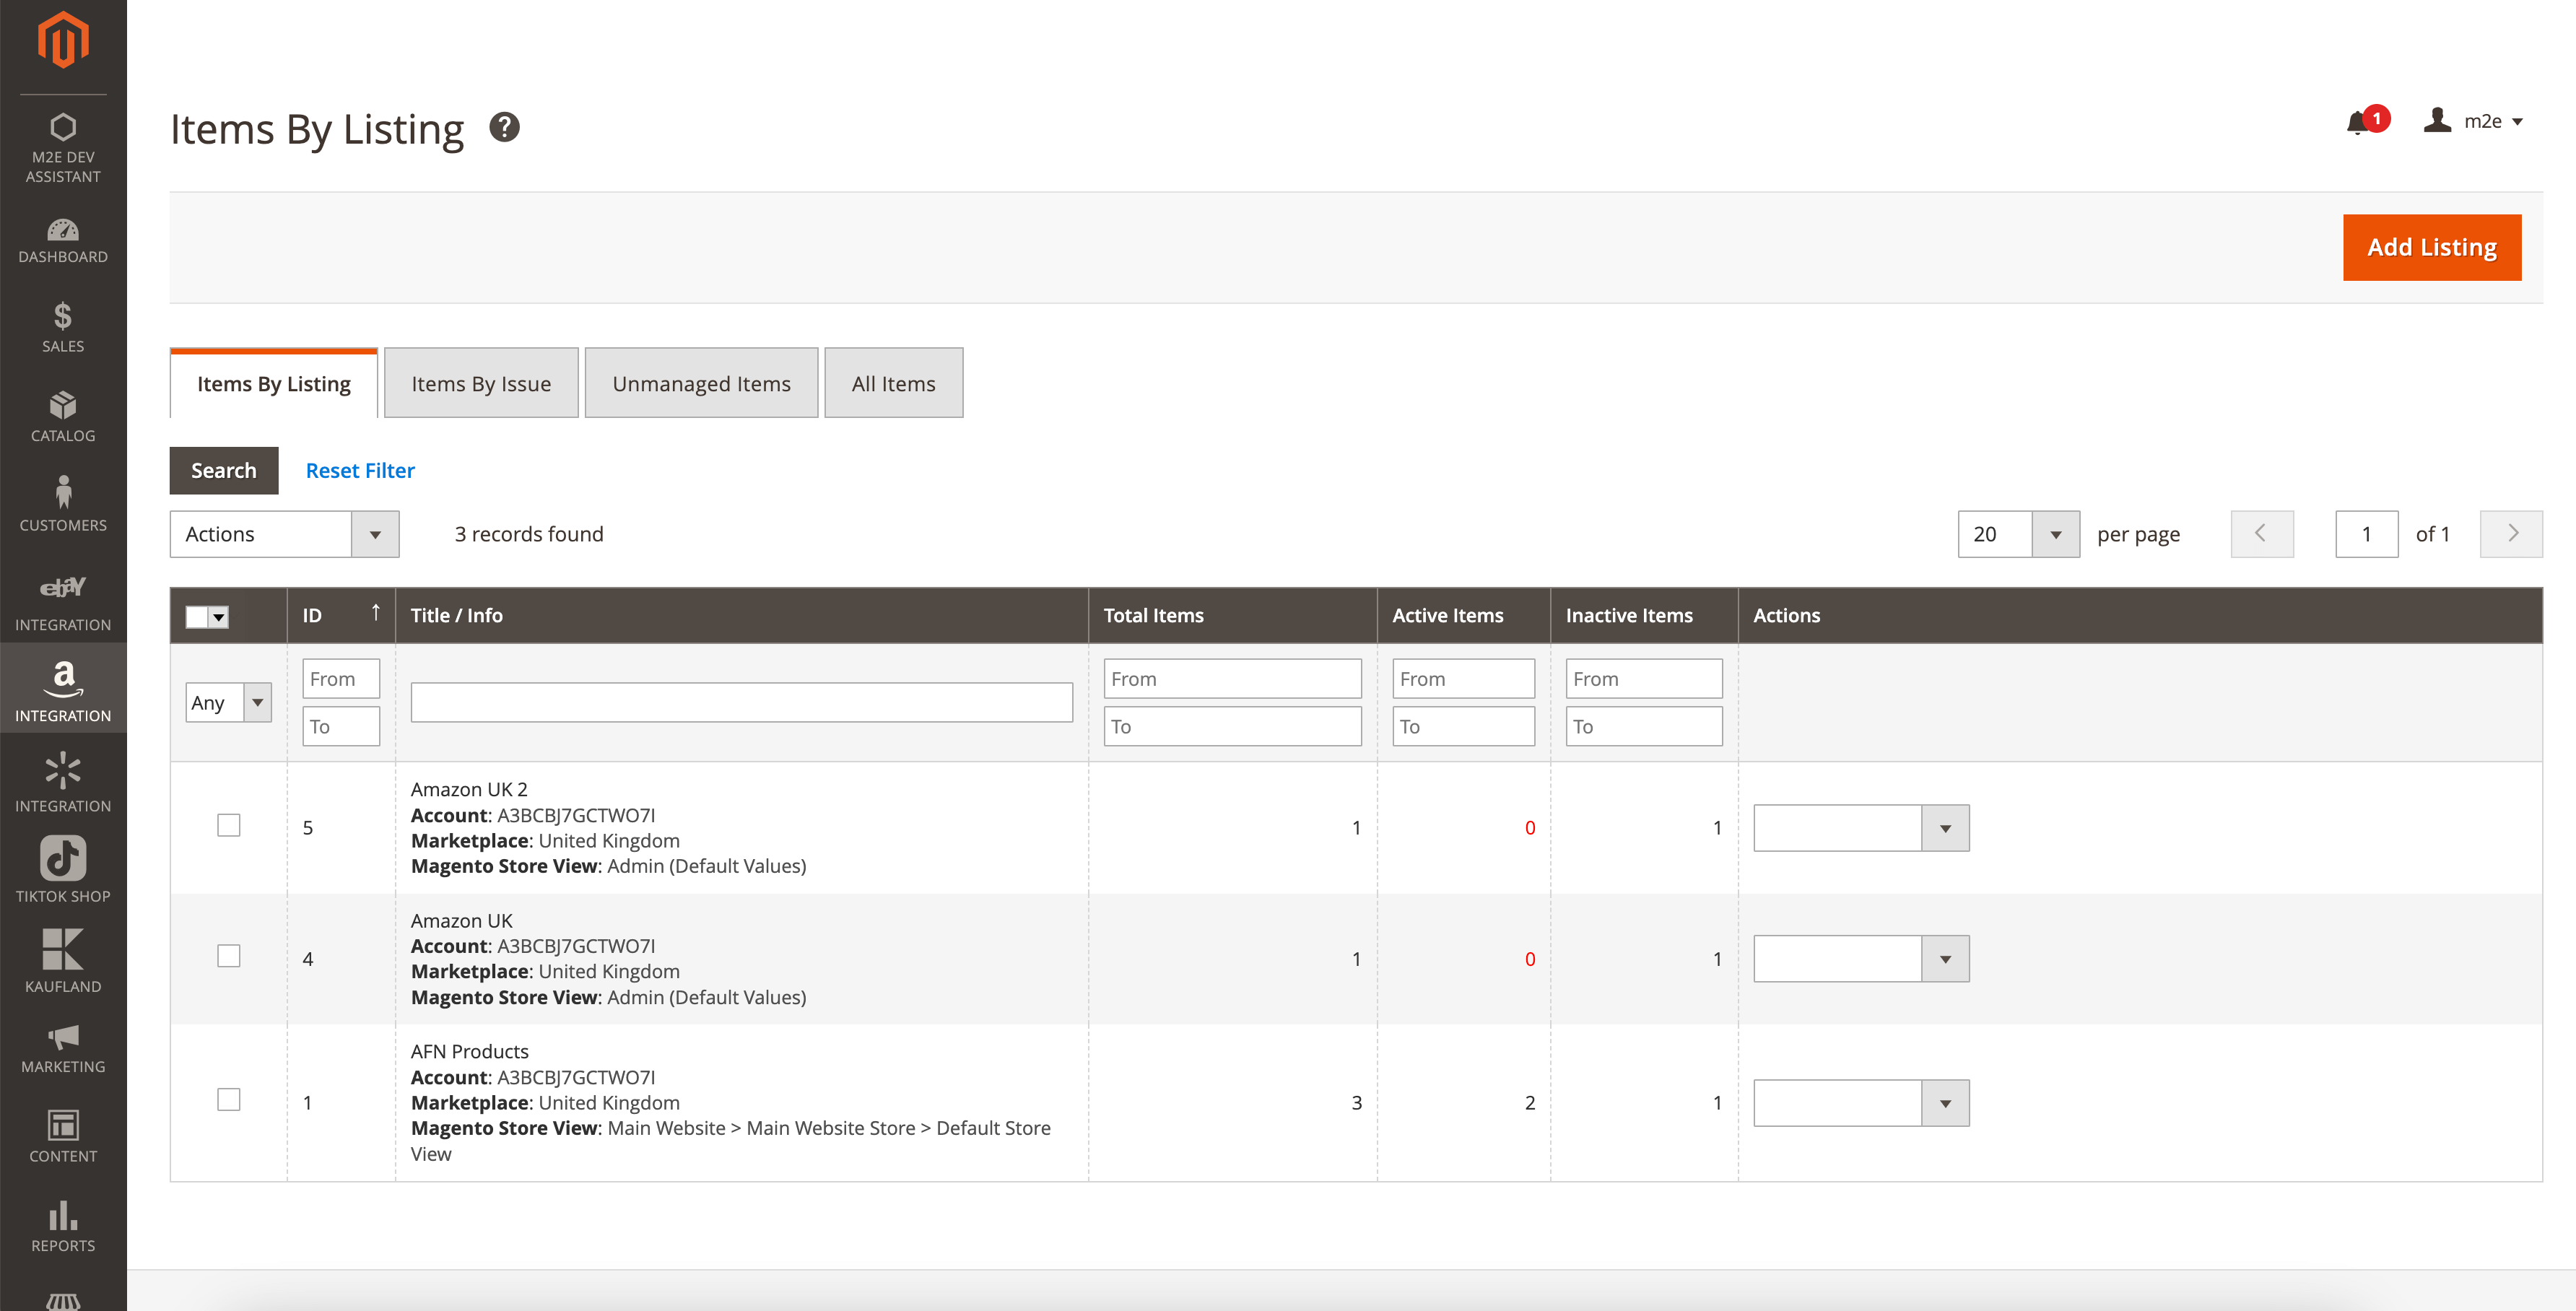The width and height of the screenshot is (2576, 1311).
Task: Open the eBay Integration sidebar icon
Action: 63,600
